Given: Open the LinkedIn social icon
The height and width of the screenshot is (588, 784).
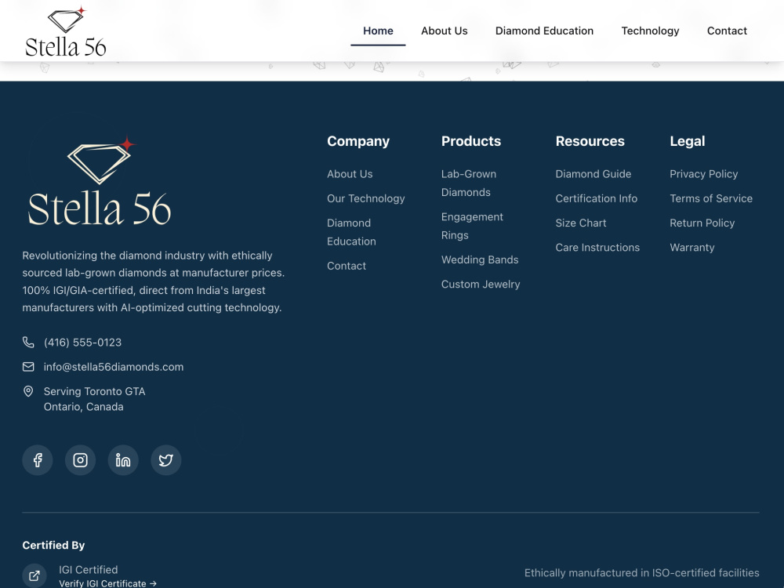Looking at the screenshot, I should tap(123, 460).
